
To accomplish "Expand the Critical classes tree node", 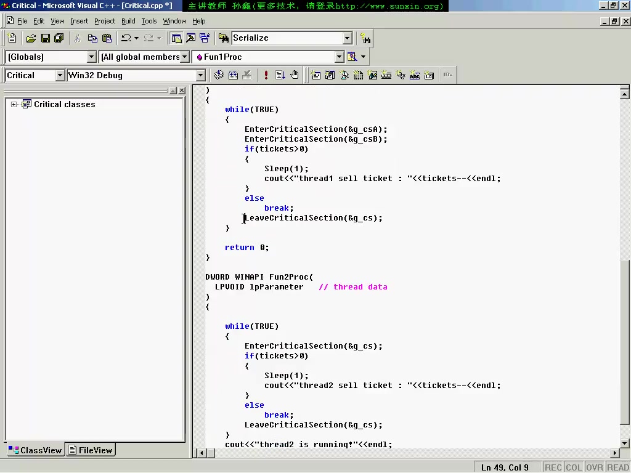I will 15,104.
